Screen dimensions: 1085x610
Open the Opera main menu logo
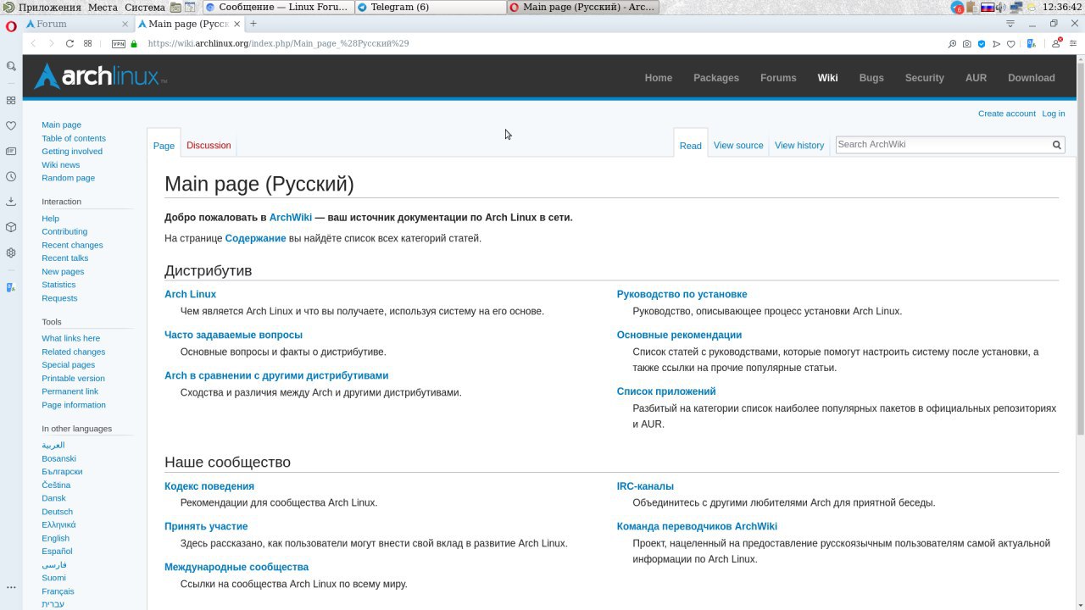click(11, 26)
